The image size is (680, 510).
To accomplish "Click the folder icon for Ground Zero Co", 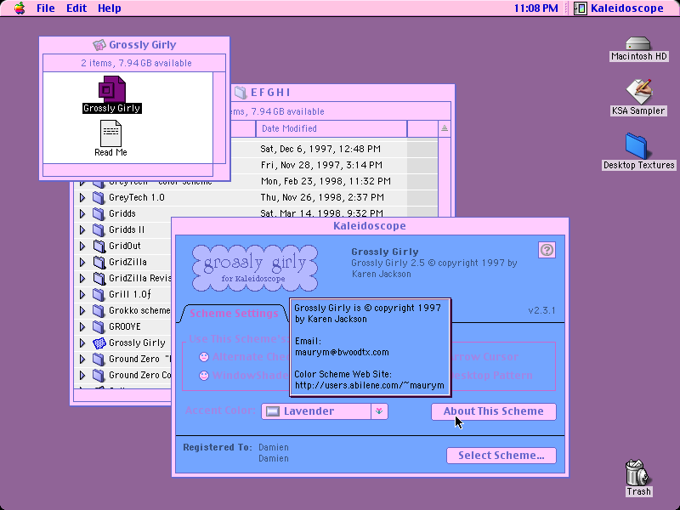I will point(99,376).
